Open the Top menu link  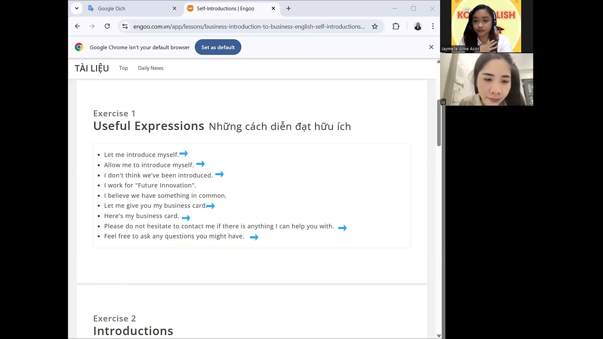pyautogui.click(x=123, y=68)
